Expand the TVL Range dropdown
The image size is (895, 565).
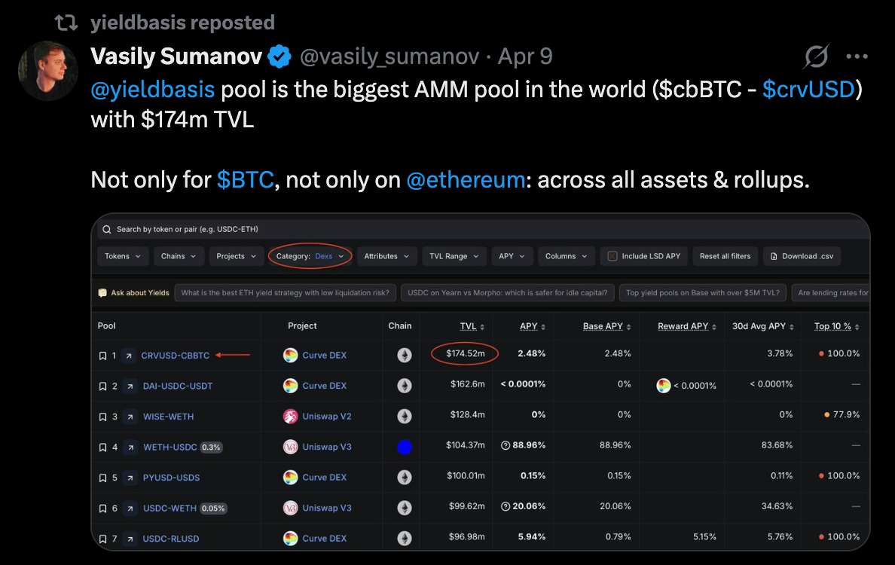click(x=454, y=256)
